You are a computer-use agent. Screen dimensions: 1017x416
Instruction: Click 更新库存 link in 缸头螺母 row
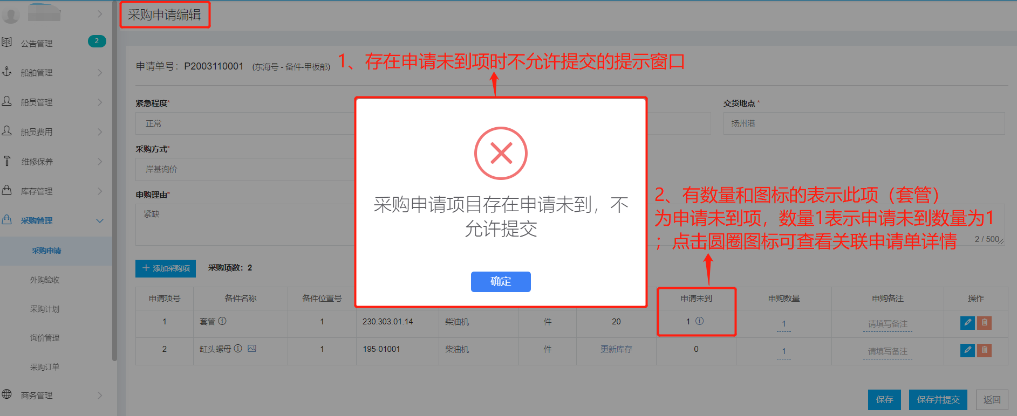616,349
